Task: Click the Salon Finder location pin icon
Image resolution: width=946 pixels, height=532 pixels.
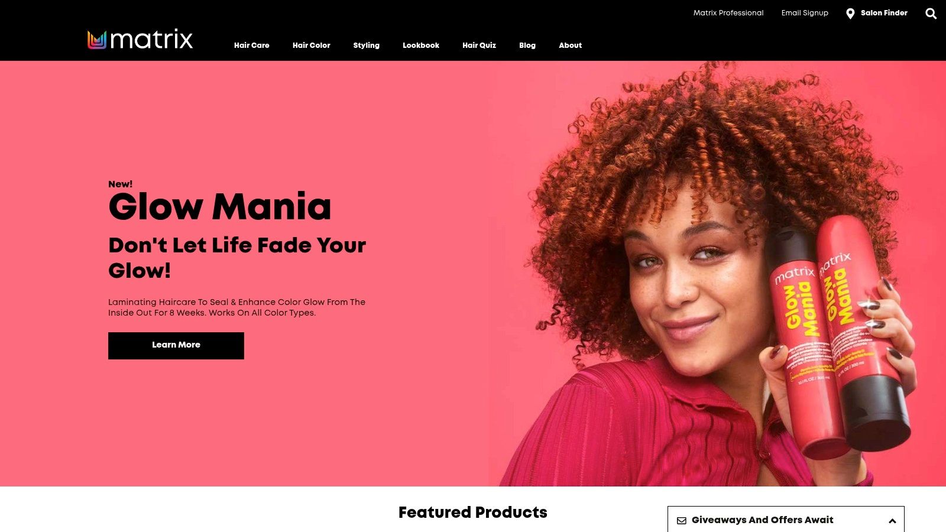Action: point(850,14)
